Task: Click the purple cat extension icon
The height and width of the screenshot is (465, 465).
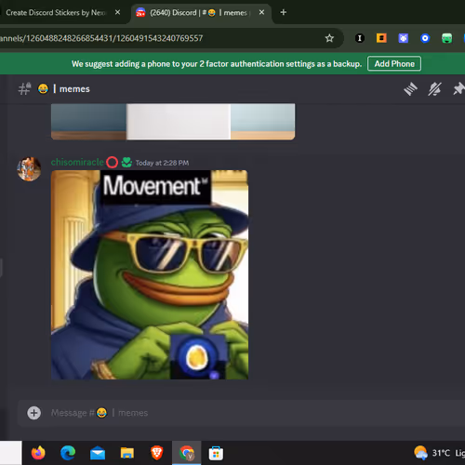Action: (403, 38)
